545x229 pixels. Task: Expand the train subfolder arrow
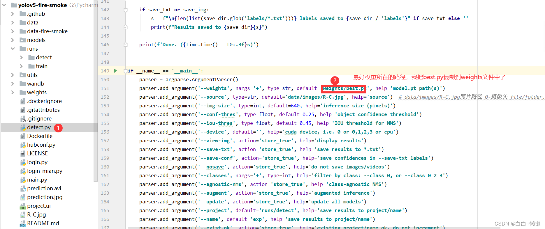(21, 66)
